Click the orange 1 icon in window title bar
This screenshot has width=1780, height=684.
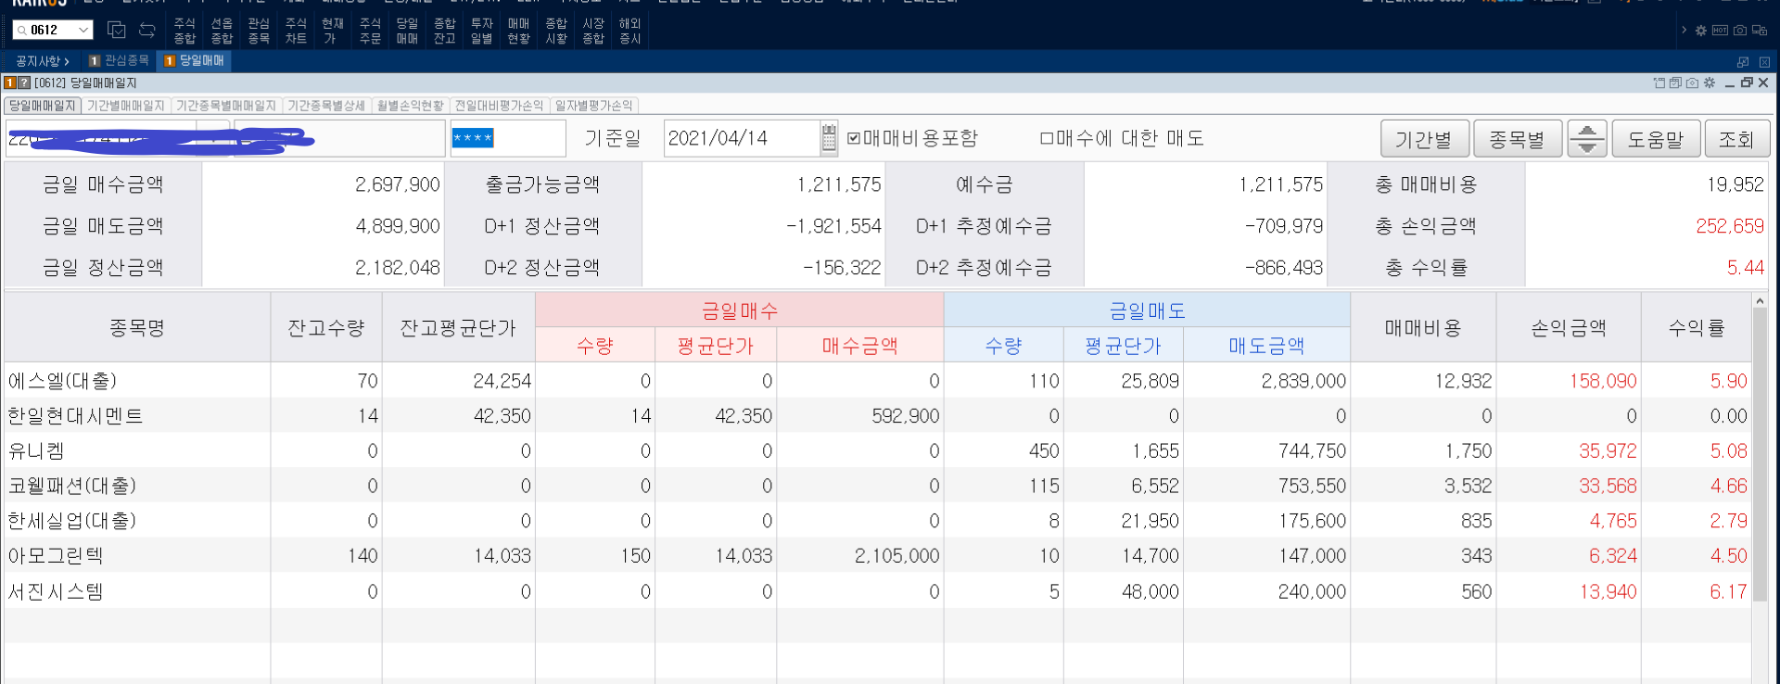[x=10, y=82]
